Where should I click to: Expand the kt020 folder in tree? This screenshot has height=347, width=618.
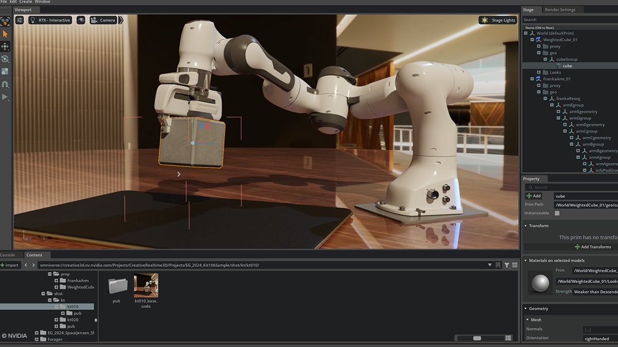point(57,320)
